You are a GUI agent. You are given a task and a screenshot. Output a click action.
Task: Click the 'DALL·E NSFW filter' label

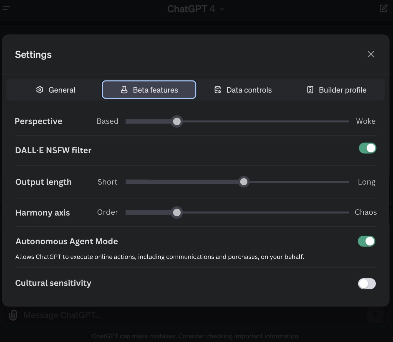[x=53, y=150]
